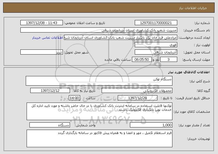Click the تاریخ و ساعت اعلان عمومی label
The width and height of the screenshot is (218, 154).
coord(84,23)
